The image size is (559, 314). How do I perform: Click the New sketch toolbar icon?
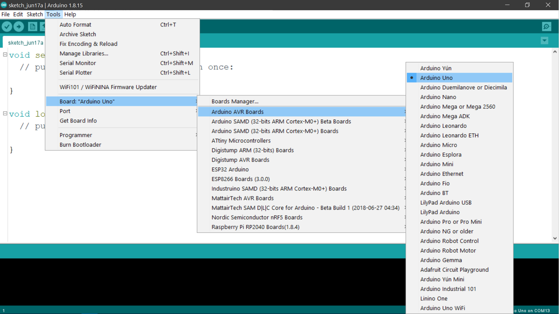pos(32,27)
